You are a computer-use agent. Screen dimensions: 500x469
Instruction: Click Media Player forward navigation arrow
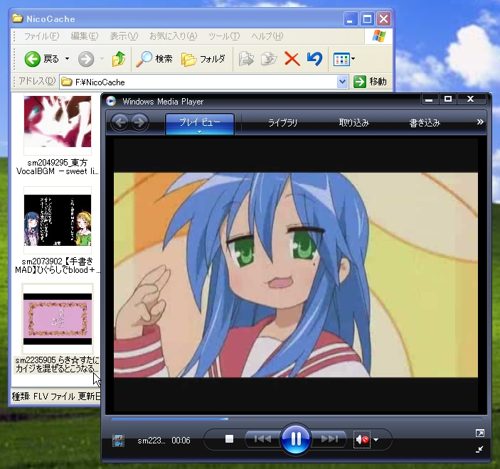click(139, 122)
